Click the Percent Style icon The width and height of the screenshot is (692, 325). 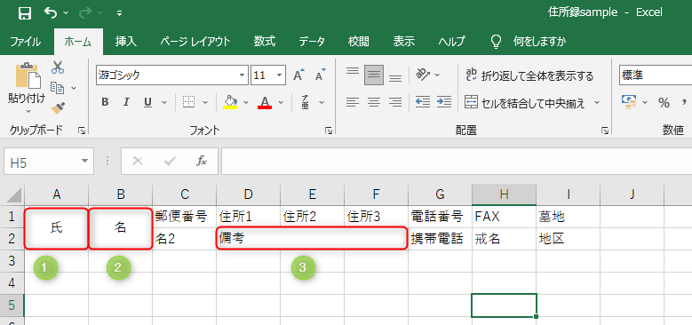(x=664, y=102)
